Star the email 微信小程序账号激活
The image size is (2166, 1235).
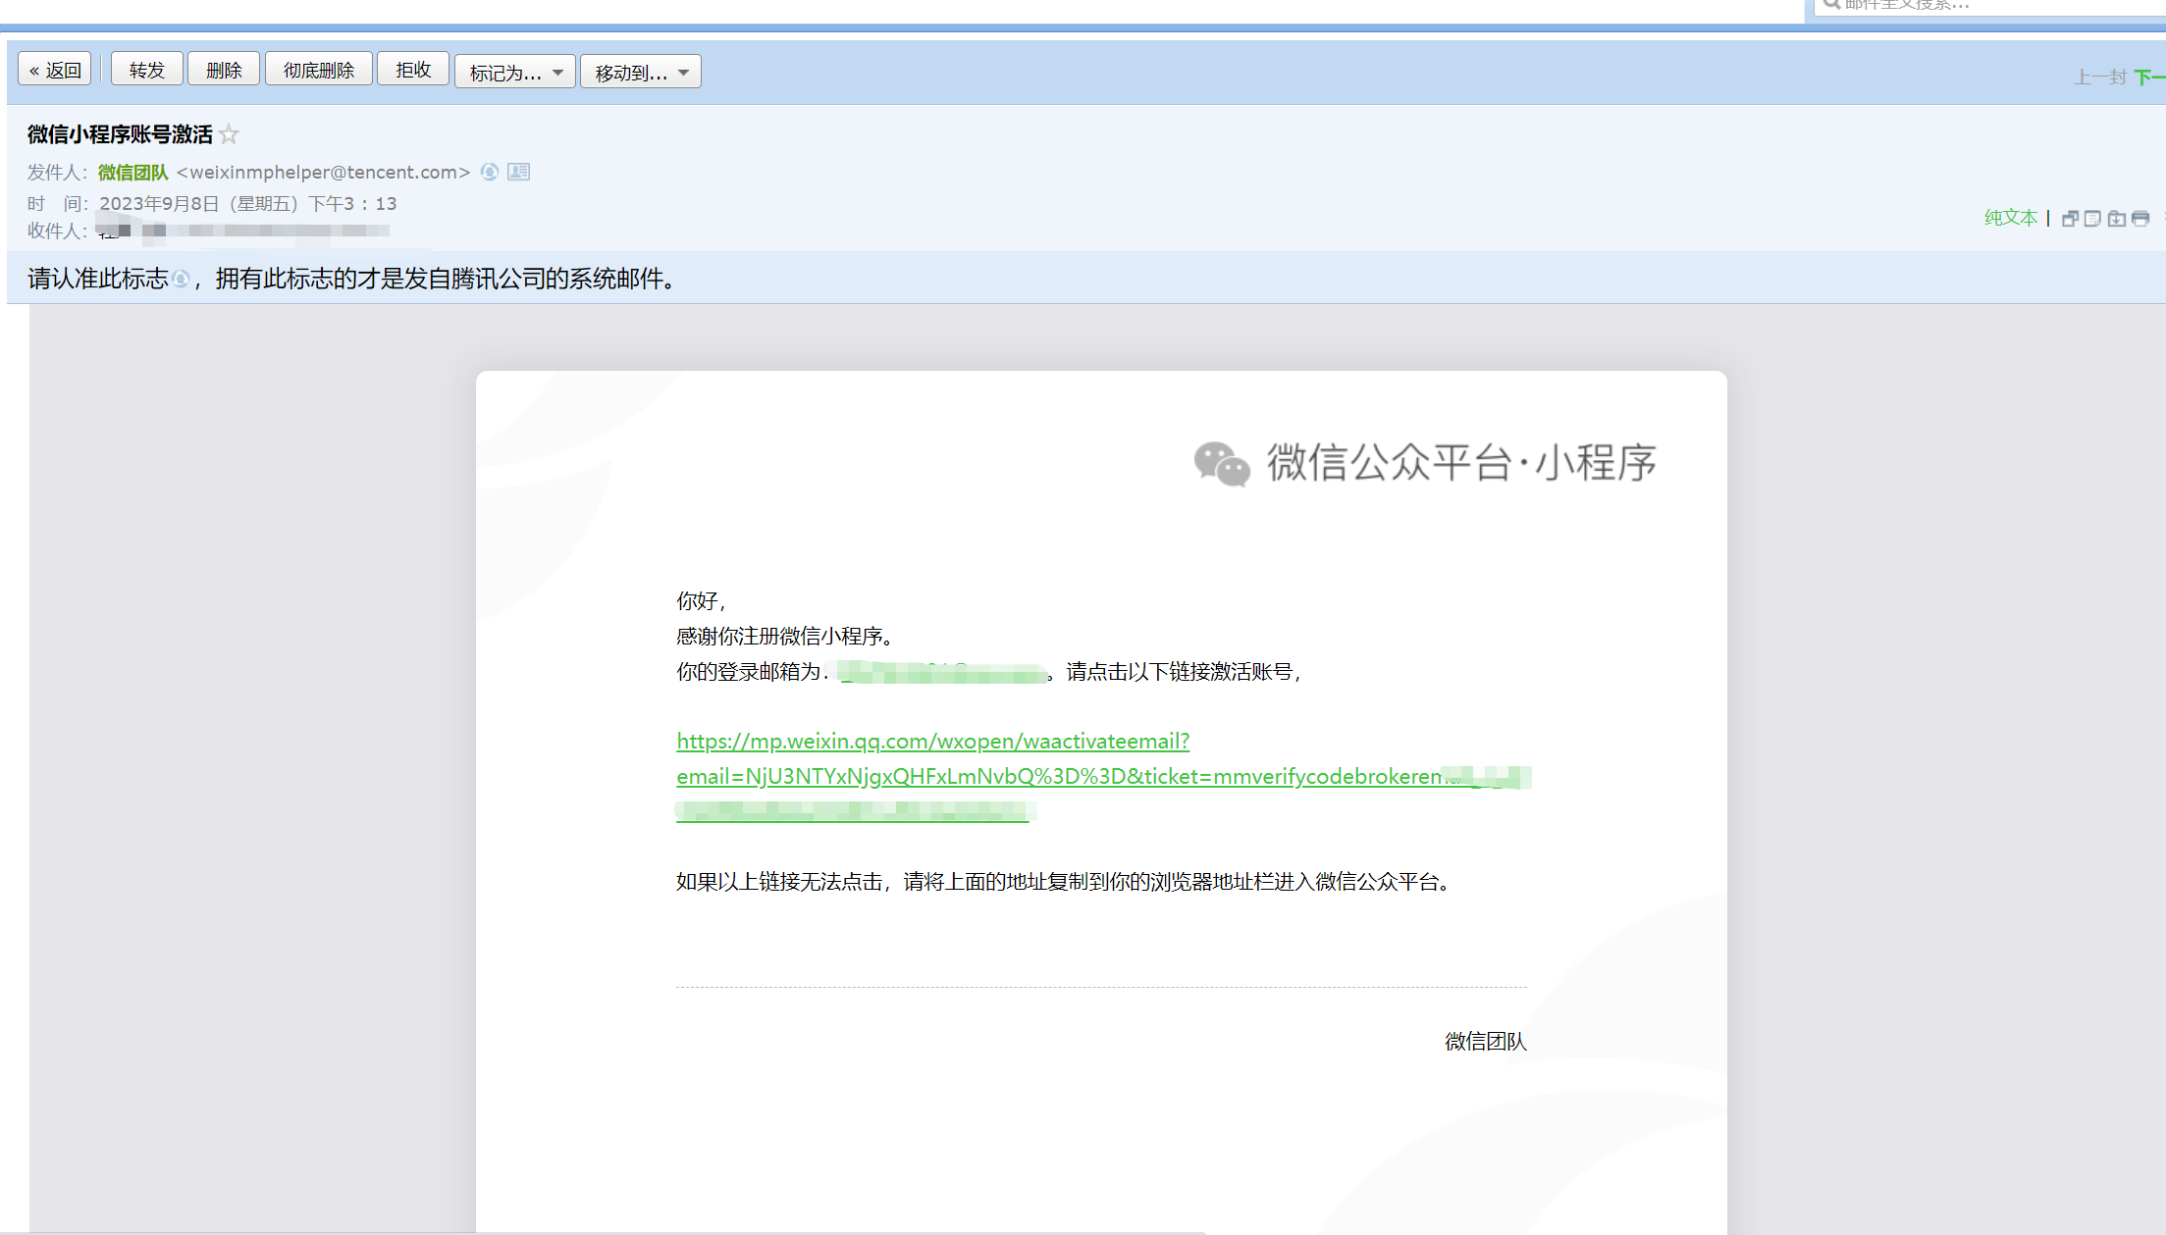[x=229, y=134]
